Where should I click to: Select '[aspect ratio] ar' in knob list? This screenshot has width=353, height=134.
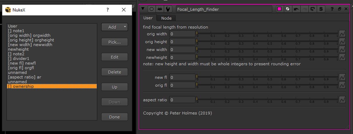click(24, 77)
